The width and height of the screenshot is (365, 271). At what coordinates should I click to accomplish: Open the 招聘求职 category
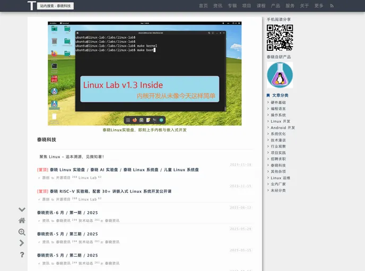[x=278, y=159]
